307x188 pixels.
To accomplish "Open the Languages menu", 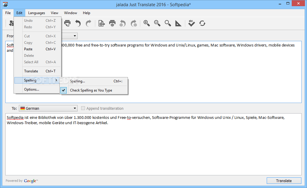I will pyautogui.click(x=37, y=13).
